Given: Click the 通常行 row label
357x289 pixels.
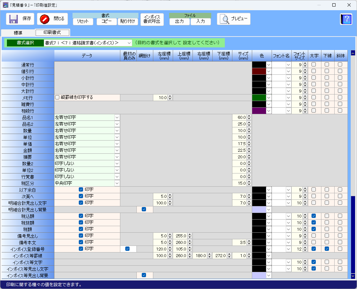Looking at the screenshot, I should [28, 65].
